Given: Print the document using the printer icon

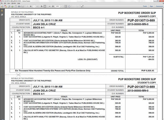Looking at the screenshot, I should 19,6.
